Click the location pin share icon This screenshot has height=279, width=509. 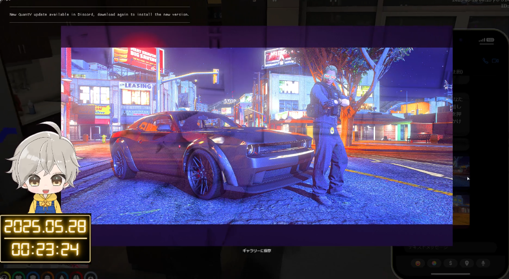pos(466,263)
